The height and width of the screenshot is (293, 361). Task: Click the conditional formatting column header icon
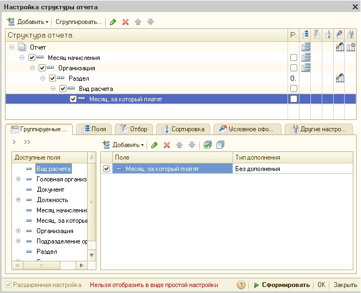[x=339, y=35]
